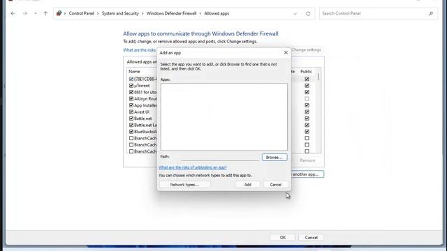Screen dimensions: 447x251
Task: Go back with the back arrow
Action: coord(13,13)
